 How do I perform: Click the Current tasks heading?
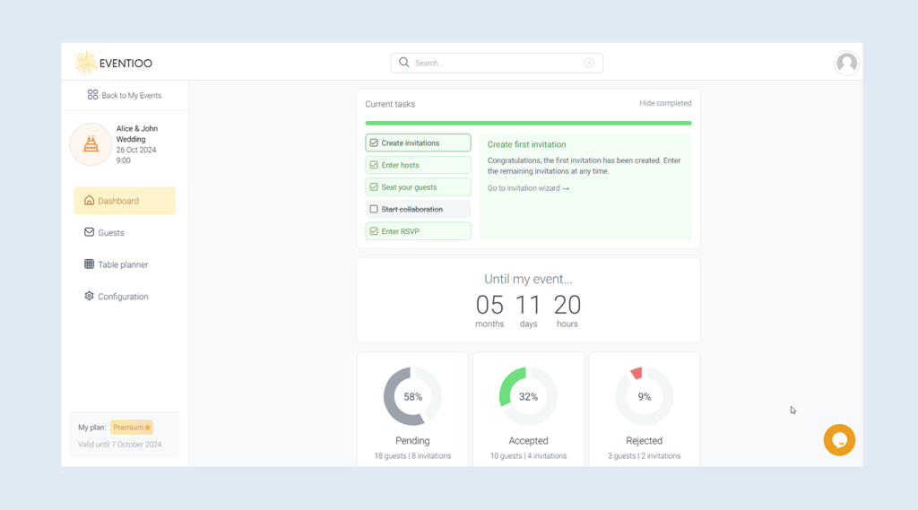coord(390,104)
